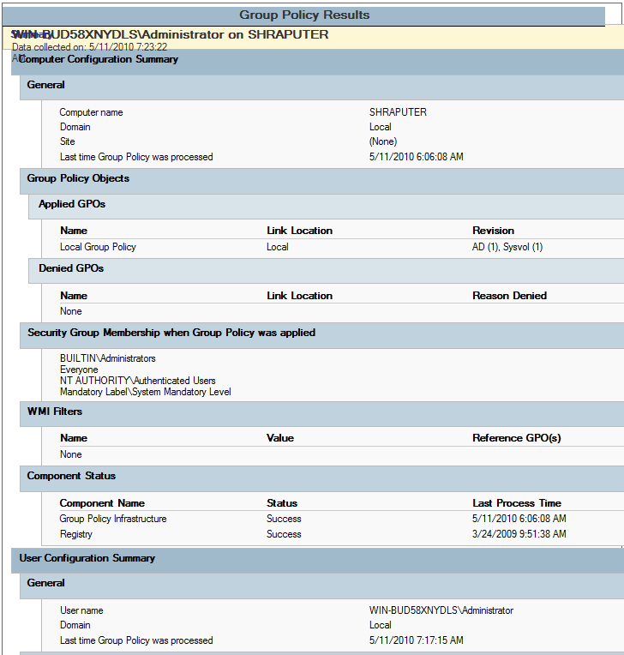Click the 'Status' column header

pos(282,503)
